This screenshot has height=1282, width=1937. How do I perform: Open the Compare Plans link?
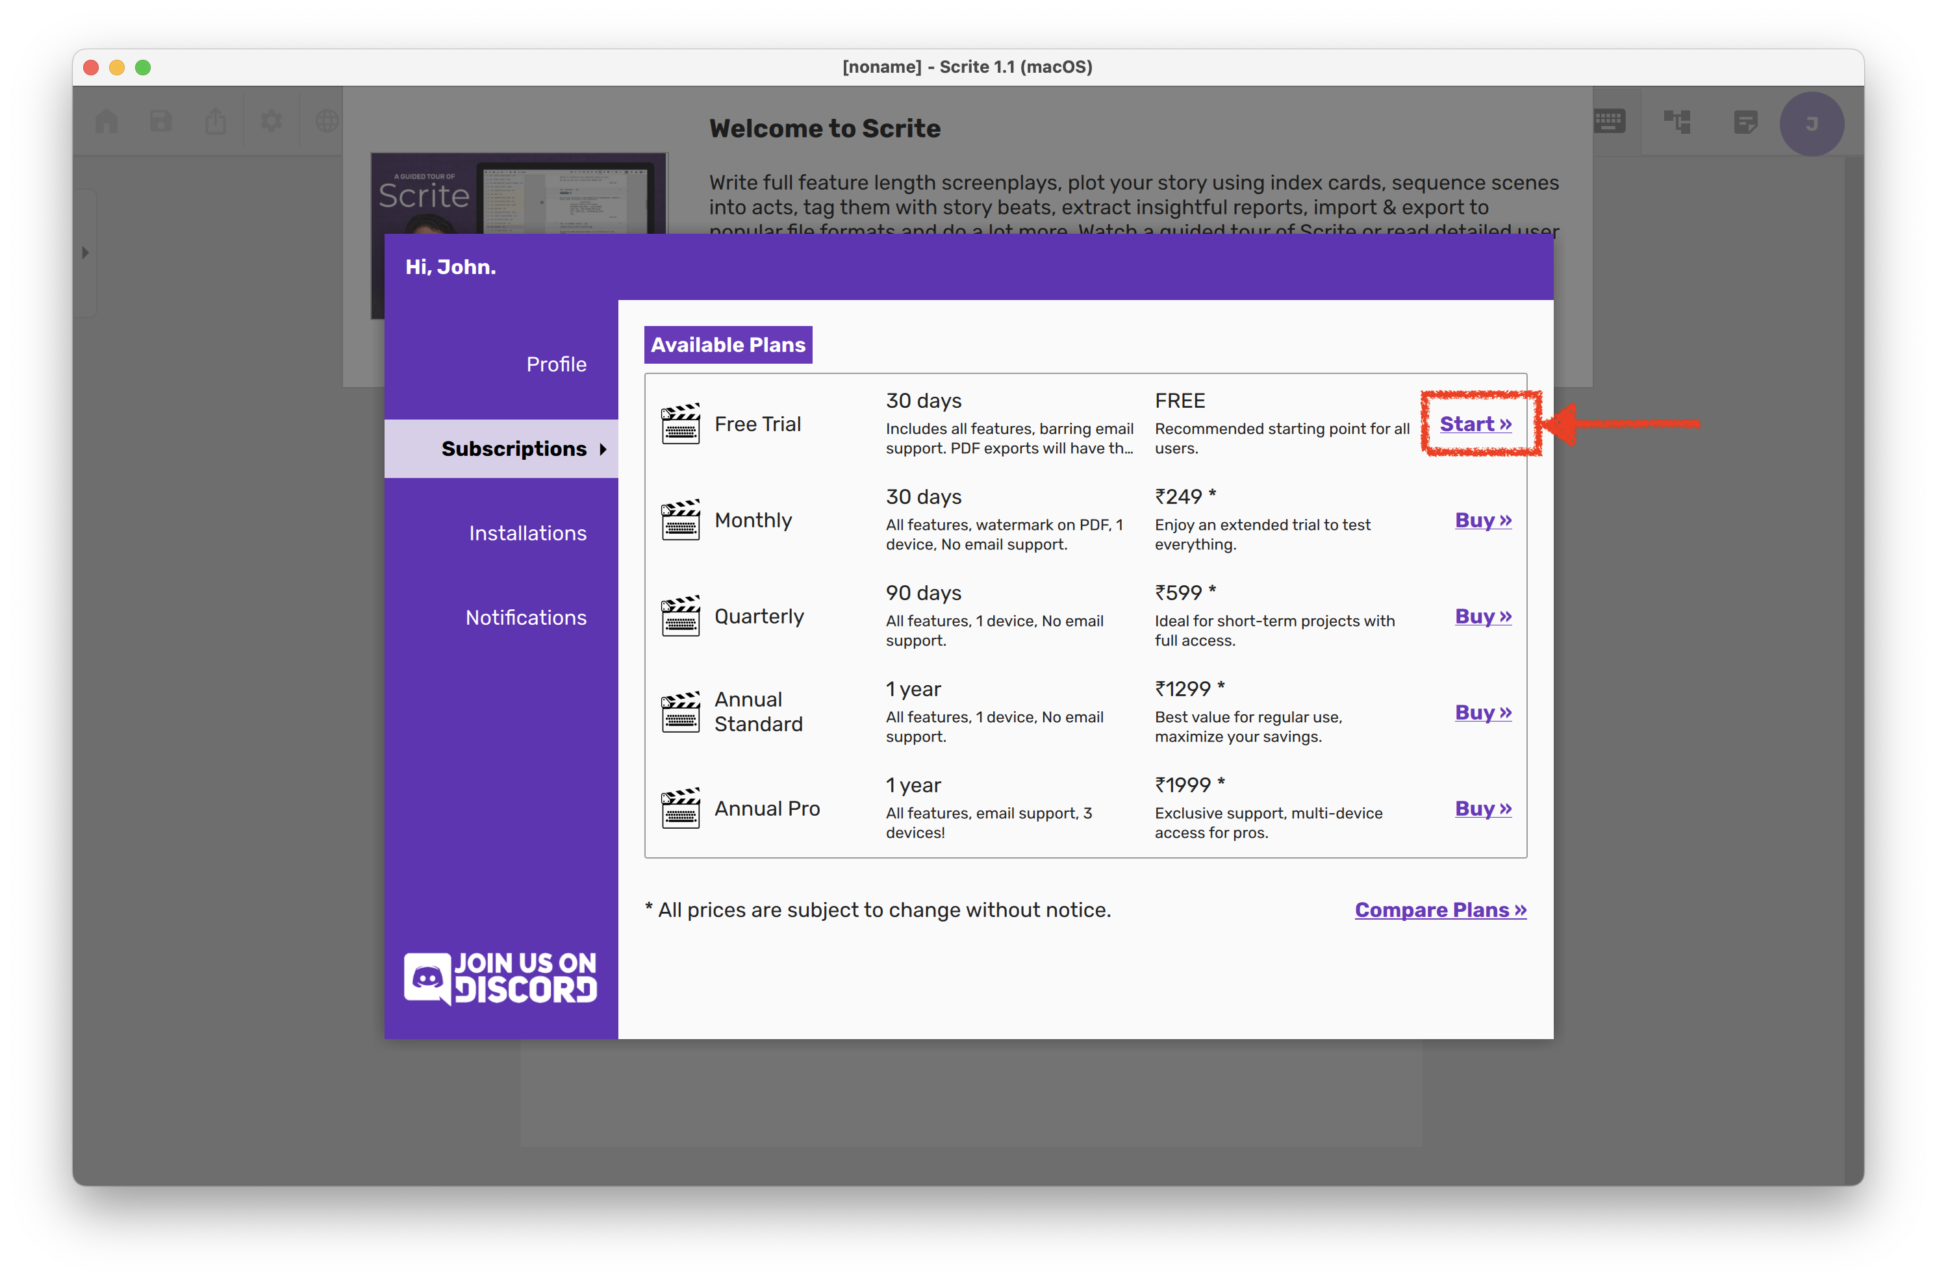[1441, 910]
